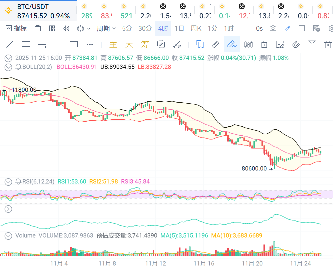Expand the candlestick chart type dropdown

click(x=84, y=29)
